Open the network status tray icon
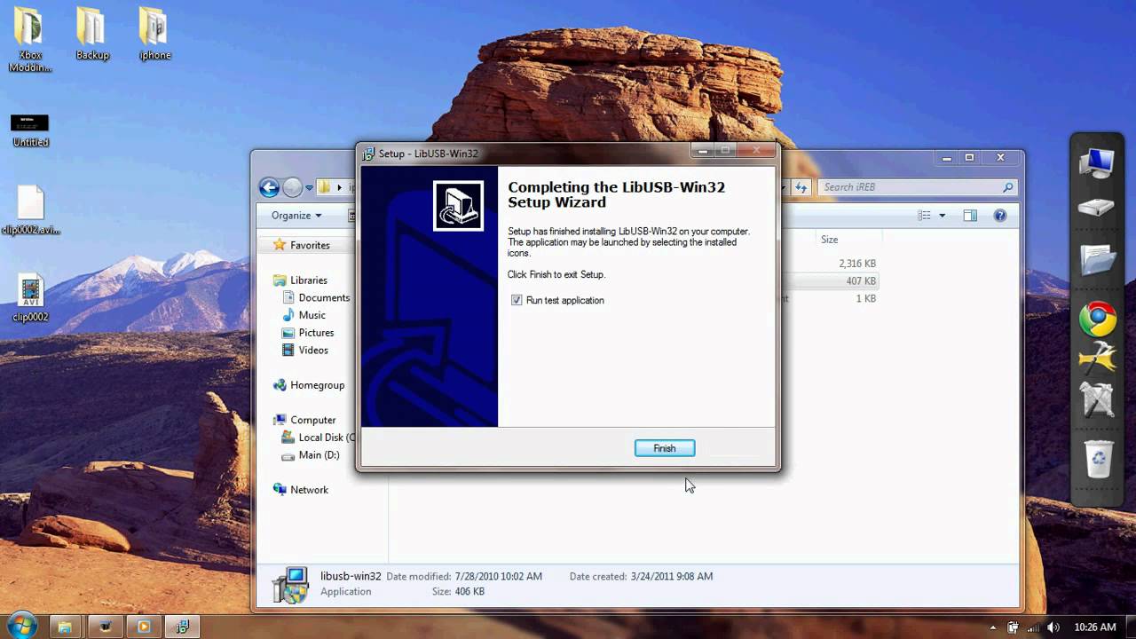The height and width of the screenshot is (639, 1136). coord(1034,627)
